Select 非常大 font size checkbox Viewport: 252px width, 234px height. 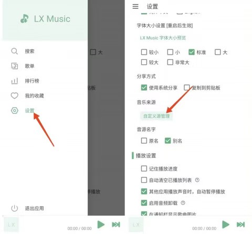coord(170,62)
